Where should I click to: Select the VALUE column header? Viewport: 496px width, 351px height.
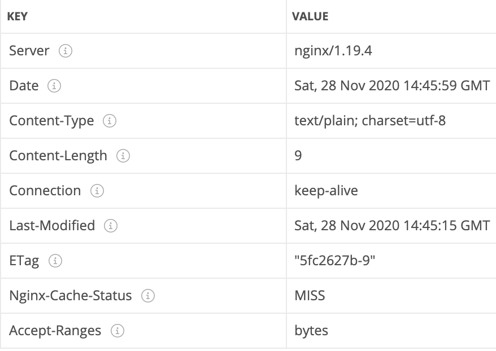coord(310,16)
